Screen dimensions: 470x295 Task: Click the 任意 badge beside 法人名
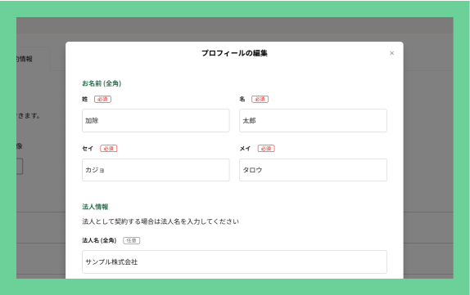(132, 240)
